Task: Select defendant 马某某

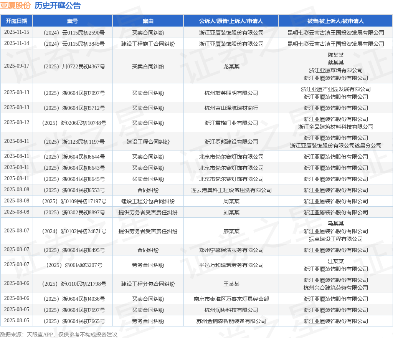Action: point(335,224)
